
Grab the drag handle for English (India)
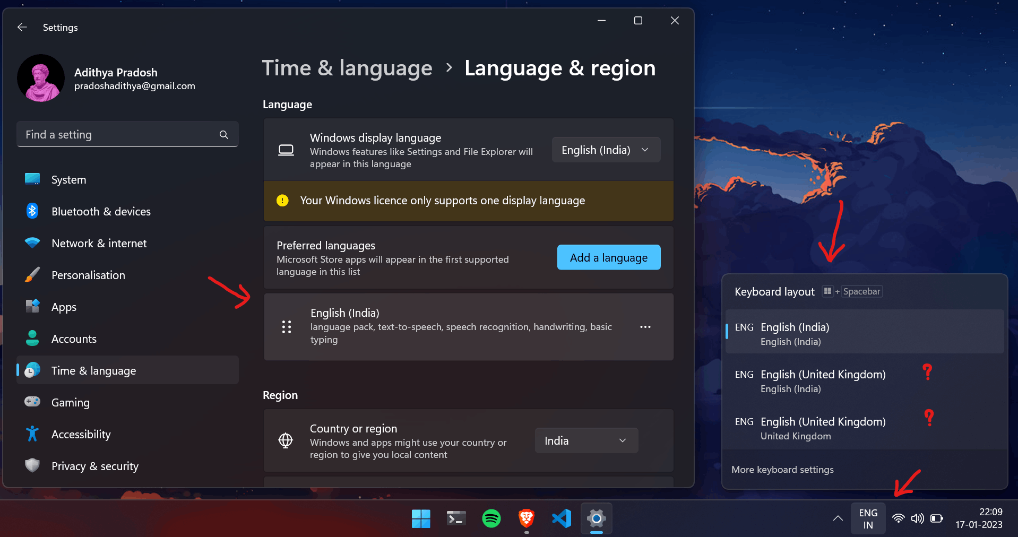pyautogui.click(x=287, y=327)
